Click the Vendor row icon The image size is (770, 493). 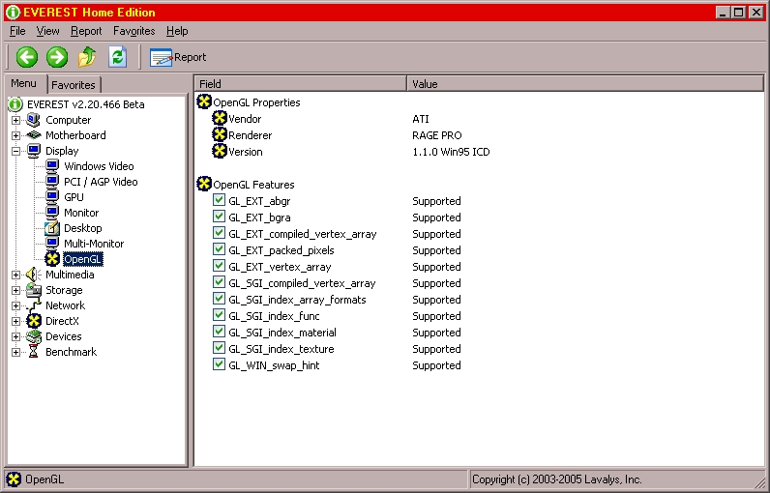coord(219,118)
